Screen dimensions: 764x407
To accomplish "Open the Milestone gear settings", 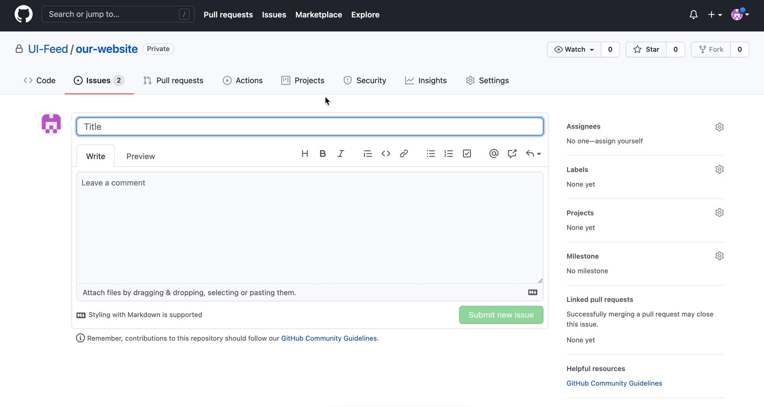I will coord(719,256).
